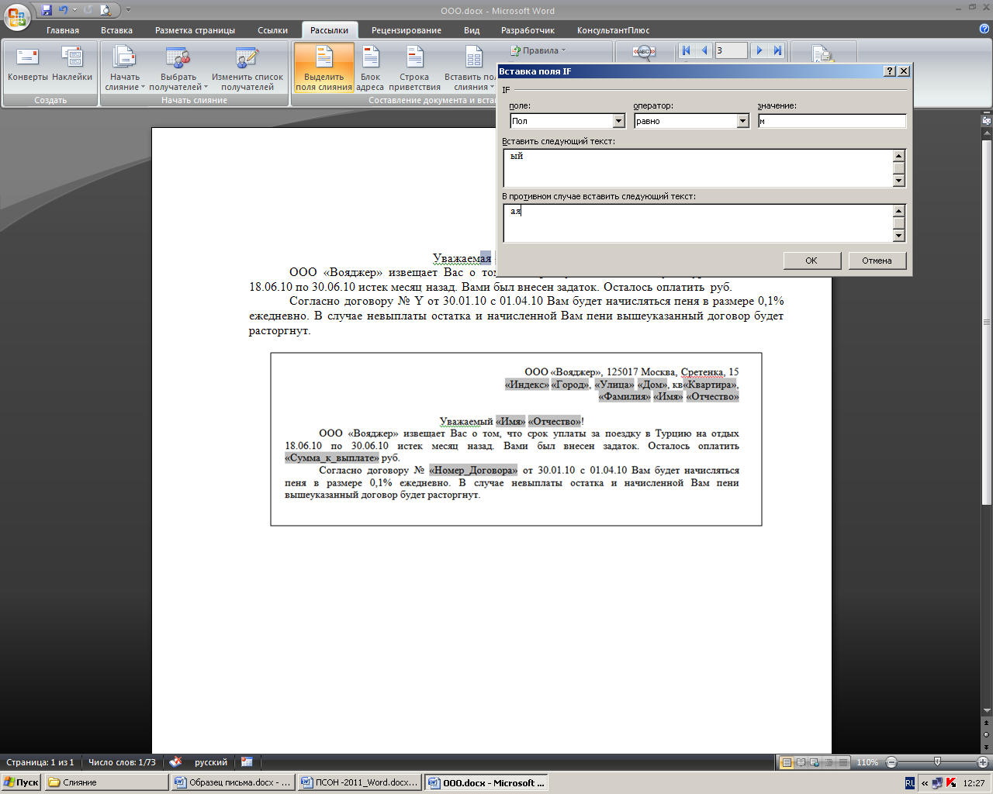
Task: Open Изменить список получателей
Action: click(x=247, y=67)
